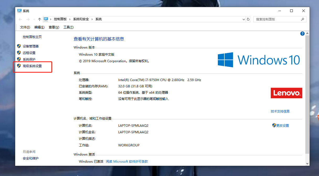Refresh the address bar location

tap(248, 19)
